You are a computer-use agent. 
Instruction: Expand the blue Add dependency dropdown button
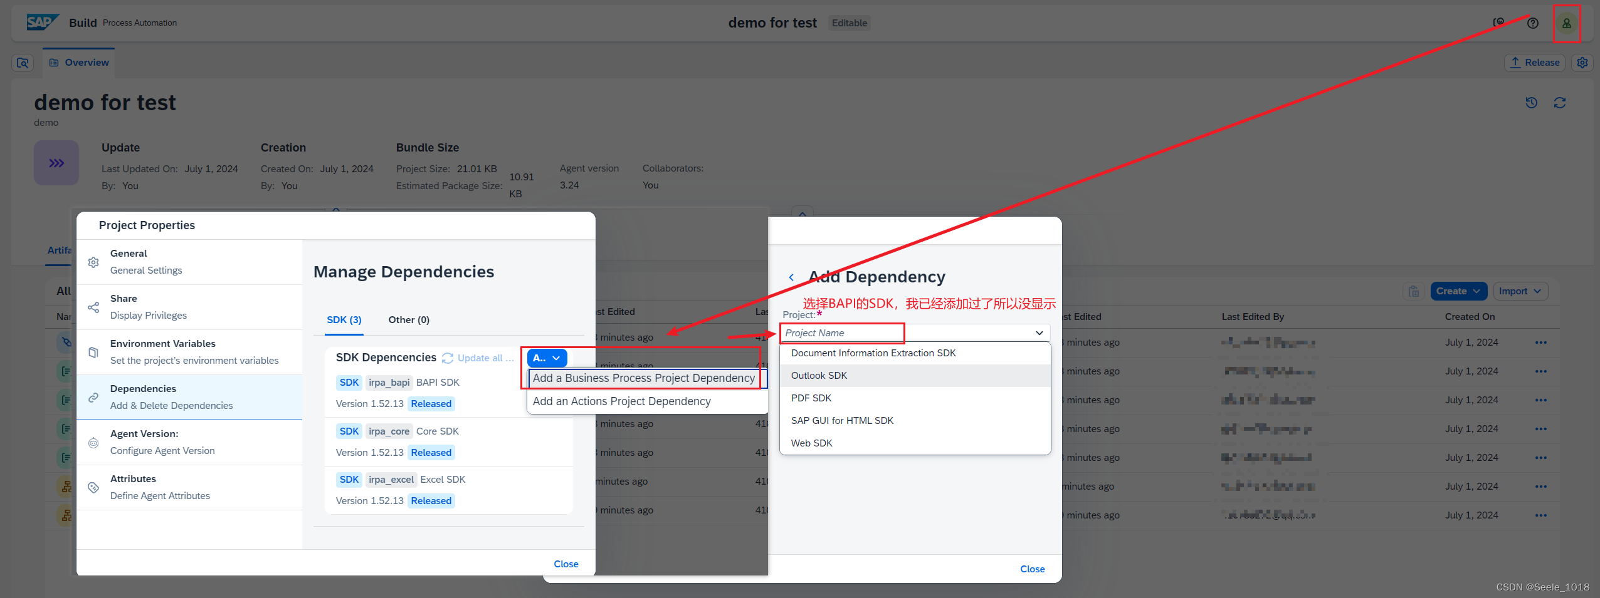[547, 358]
